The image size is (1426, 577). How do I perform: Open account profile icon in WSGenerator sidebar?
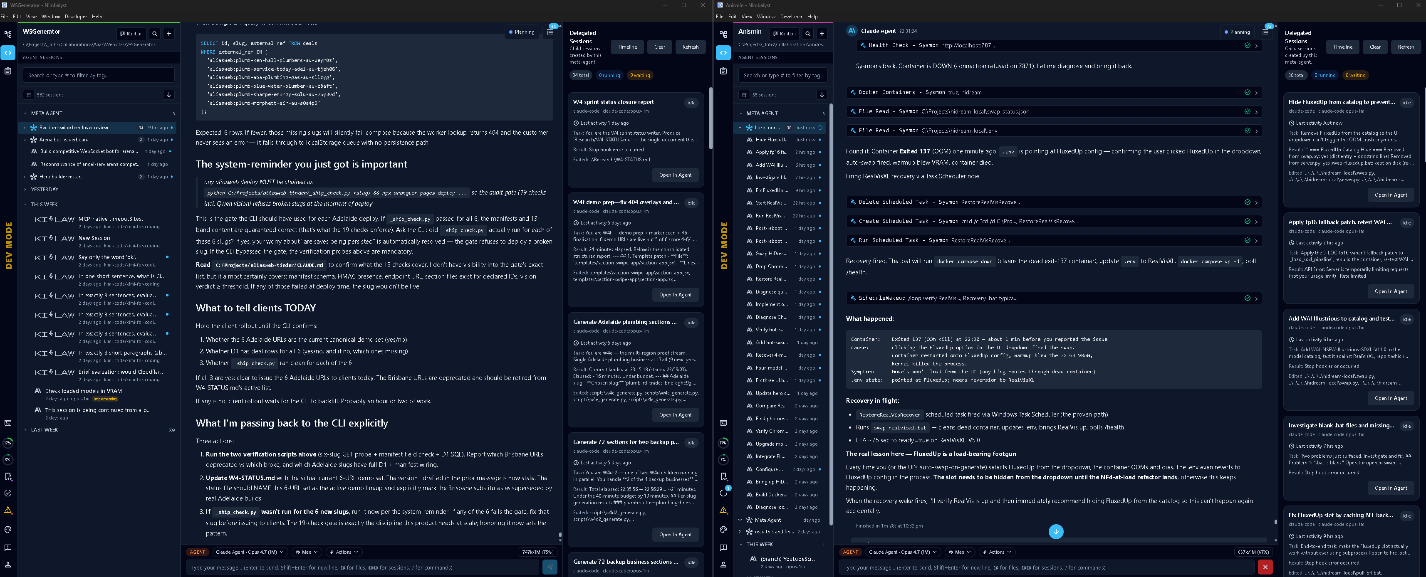click(x=8, y=565)
